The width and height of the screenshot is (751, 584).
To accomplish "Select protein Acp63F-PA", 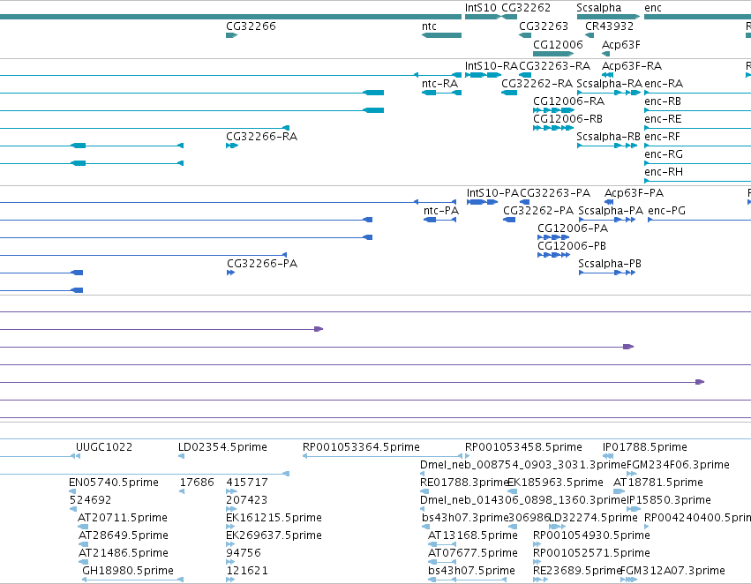I will coord(634,193).
